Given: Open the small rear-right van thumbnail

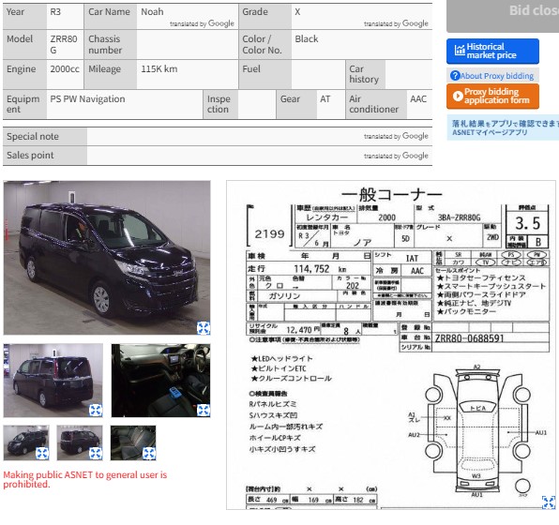Looking at the screenshot, I should pos(80,442).
